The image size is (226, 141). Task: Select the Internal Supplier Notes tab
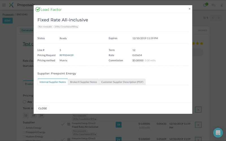click(x=53, y=82)
